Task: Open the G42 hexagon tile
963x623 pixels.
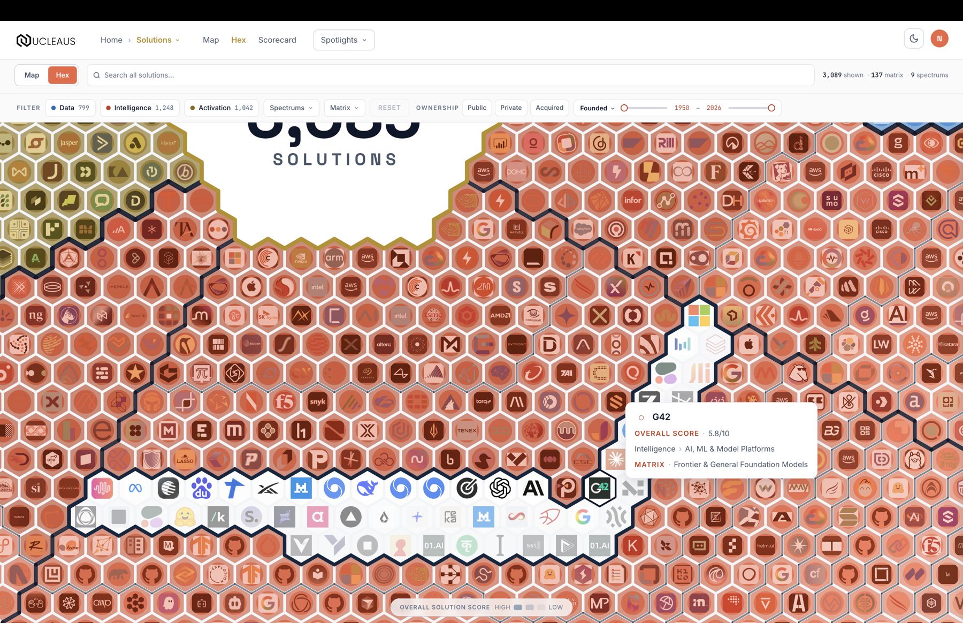Action: [x=600, y=488]
